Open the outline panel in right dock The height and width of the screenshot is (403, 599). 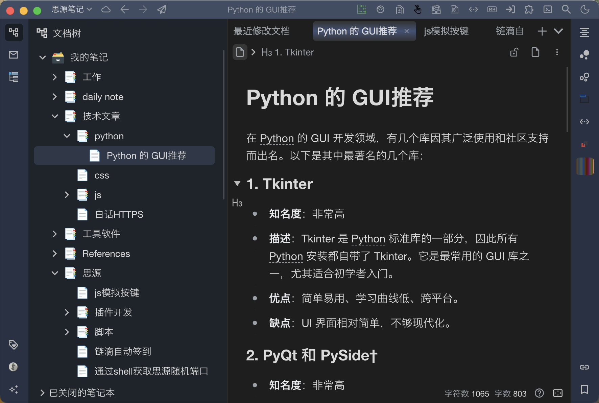click(x=584, y=32)
